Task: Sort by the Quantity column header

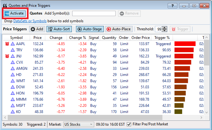Action: 109,38
